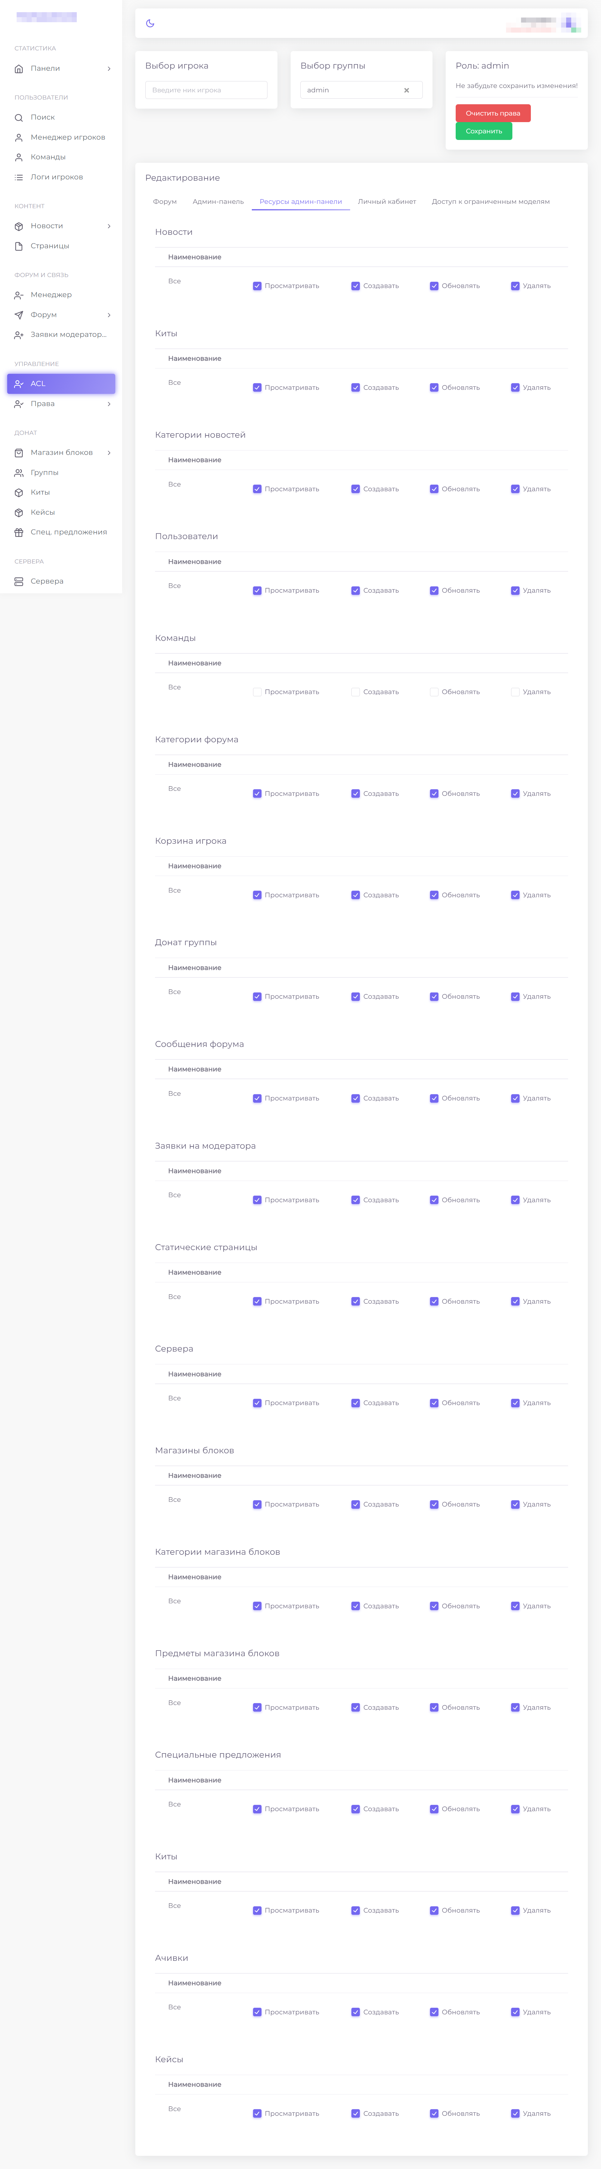Click the sidebar Кейсы package icon
601x2169 pixels.
click(x=18, y=513)
